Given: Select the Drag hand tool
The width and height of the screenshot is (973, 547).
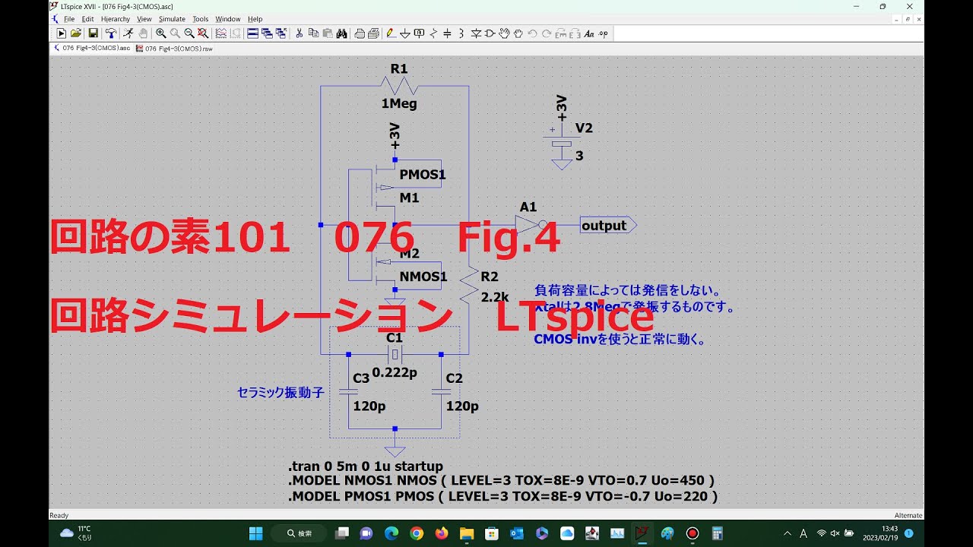Looking at the screenshot, I should pos(518,33).
